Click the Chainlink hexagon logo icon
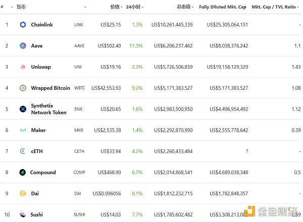The image size is (303, 222). pyautogui.click(x=23, y=25)
